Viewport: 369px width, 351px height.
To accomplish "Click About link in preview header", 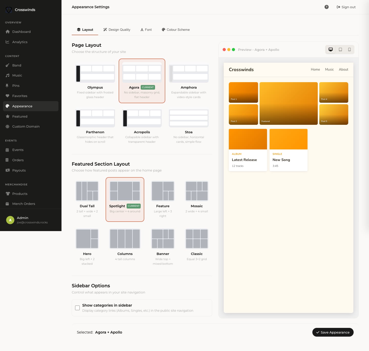I will (x=343, y=70).
